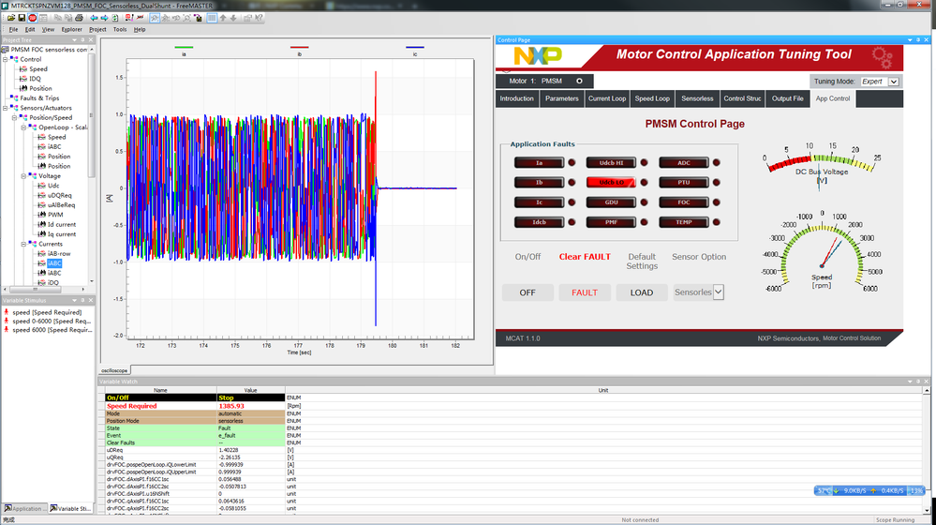Collapse the OpenLoop - Scalar tree node
The height and width of the screenshot is (525, 936).
(23, 127)
